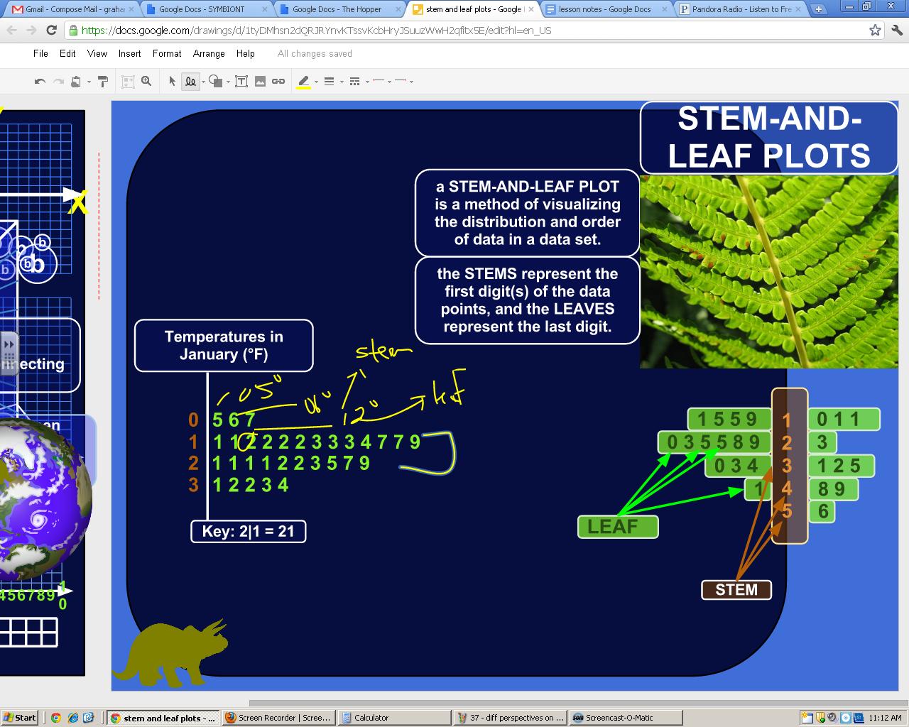The height and width of the screenshot is (727, 909).
Task: Open Calculator from the taskbar
Action: click(394, 718)
